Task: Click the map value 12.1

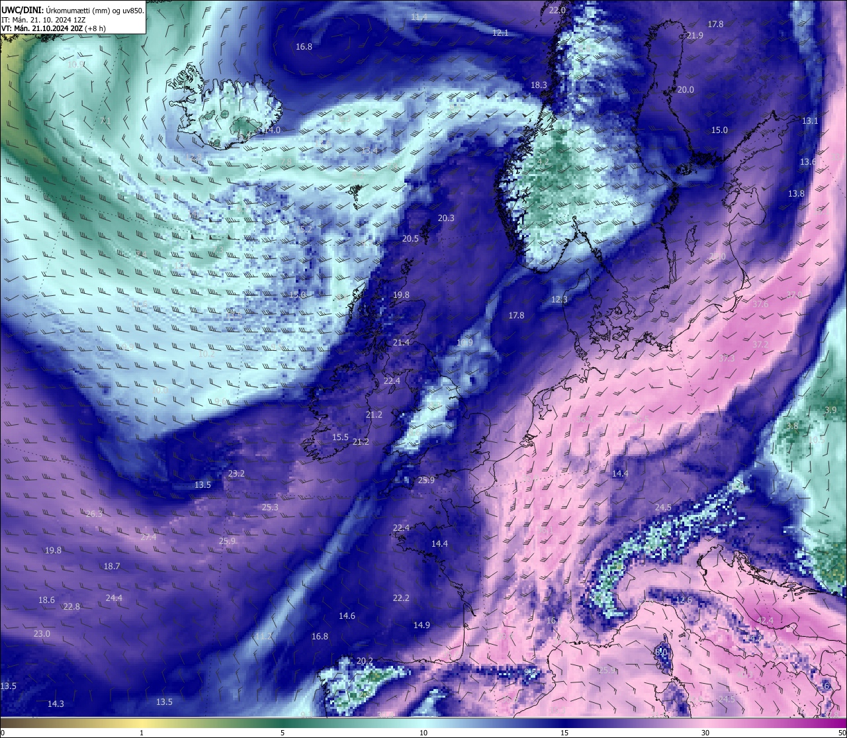Action: tap(500, 32)
